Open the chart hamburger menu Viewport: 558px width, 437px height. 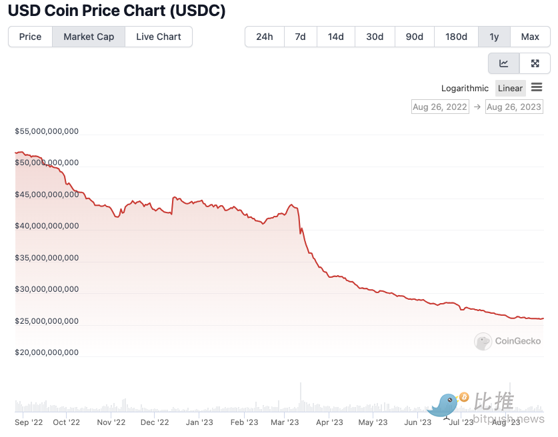[537, 88]
